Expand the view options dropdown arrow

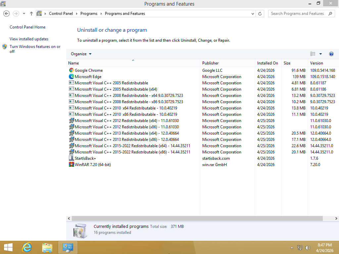pos(320,54)
